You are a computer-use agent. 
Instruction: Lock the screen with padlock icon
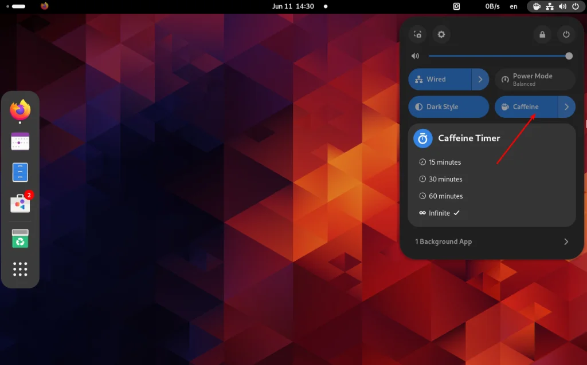coord(542,34)
